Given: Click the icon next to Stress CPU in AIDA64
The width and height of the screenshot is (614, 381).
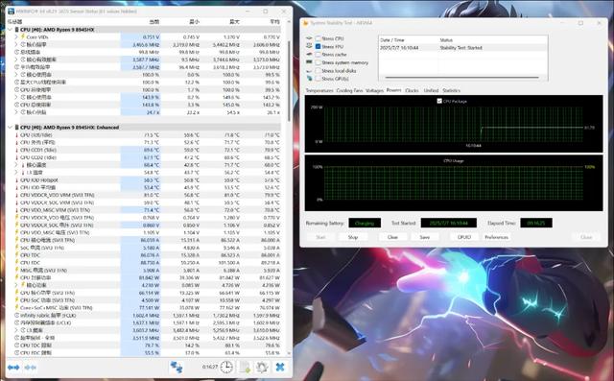Looking at the screenshot, I should pyautogui.click(x=309, y=38).
